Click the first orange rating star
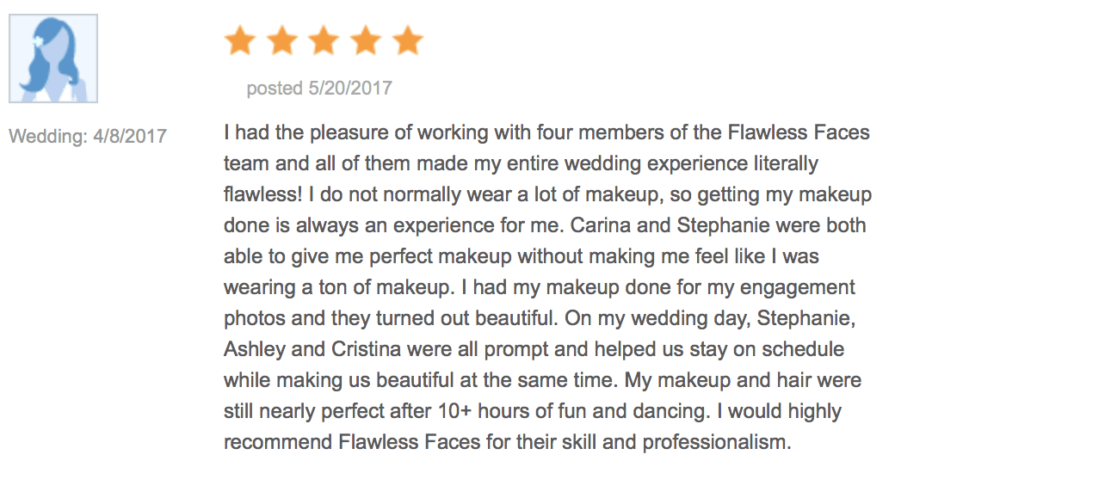Image resolution: width=1105 pixels, height=504 pixels. 240,40
